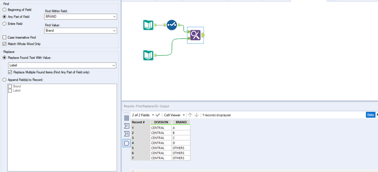Select Append Field(s) to Record option

4,80
